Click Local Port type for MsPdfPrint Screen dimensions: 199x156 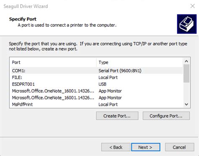(x=108, y=104)
